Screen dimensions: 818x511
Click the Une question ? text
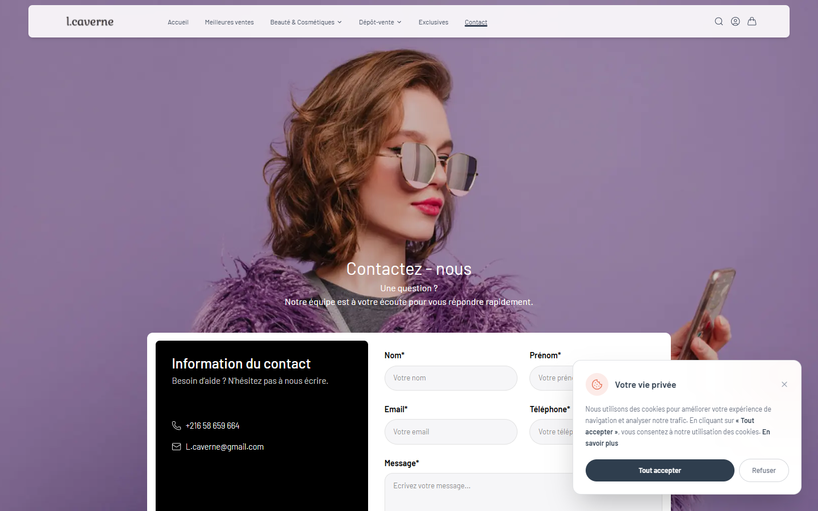click(x=409, y=288)
